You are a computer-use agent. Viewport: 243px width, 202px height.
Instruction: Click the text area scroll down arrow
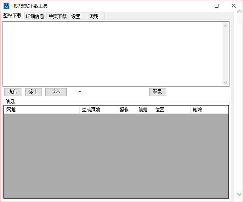click(226, 82)
